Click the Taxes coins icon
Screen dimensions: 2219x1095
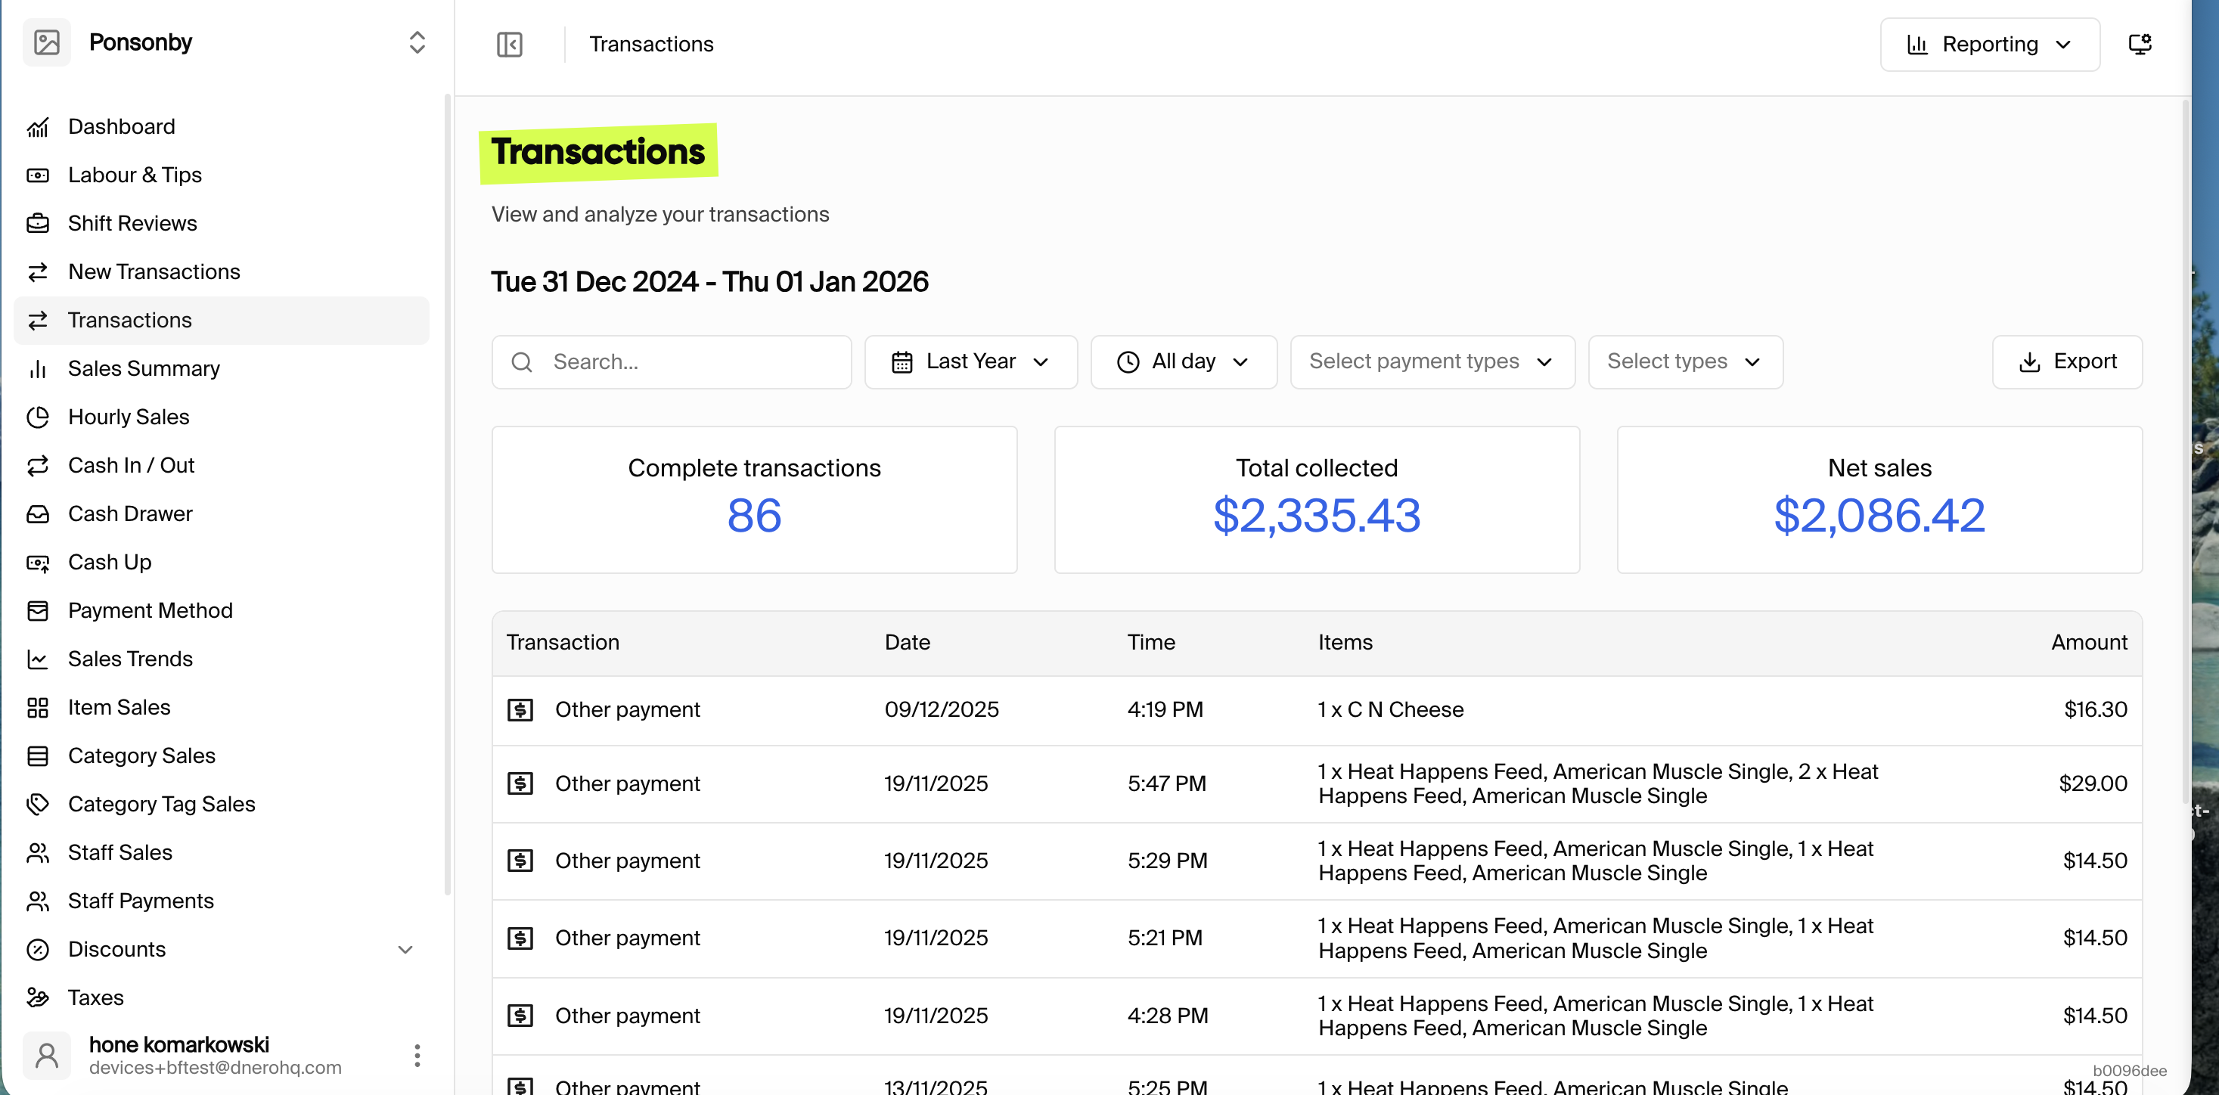pos(38,997)
